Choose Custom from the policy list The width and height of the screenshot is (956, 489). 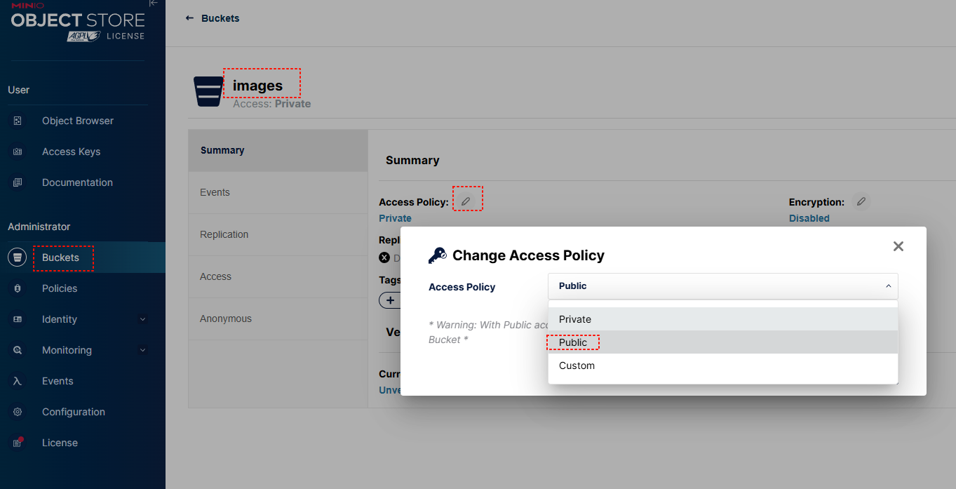click(x=577, y=366)
